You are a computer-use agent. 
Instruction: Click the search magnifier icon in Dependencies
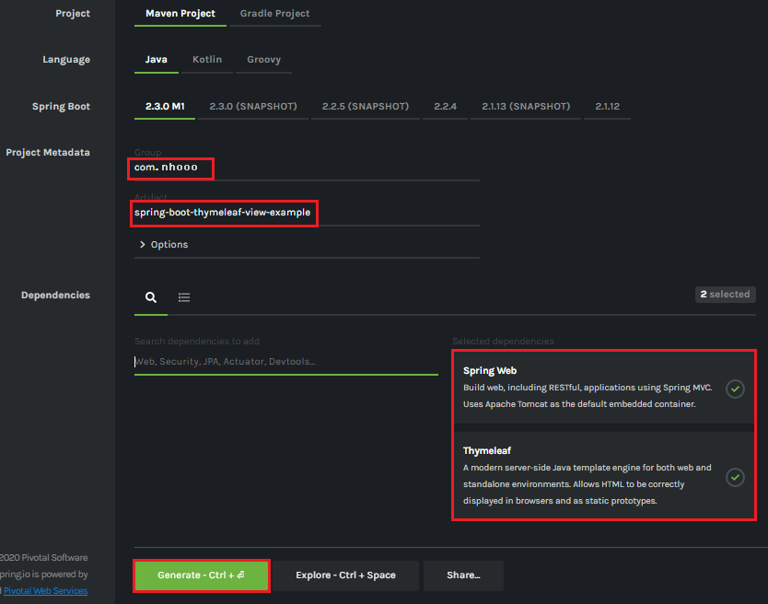150,296
